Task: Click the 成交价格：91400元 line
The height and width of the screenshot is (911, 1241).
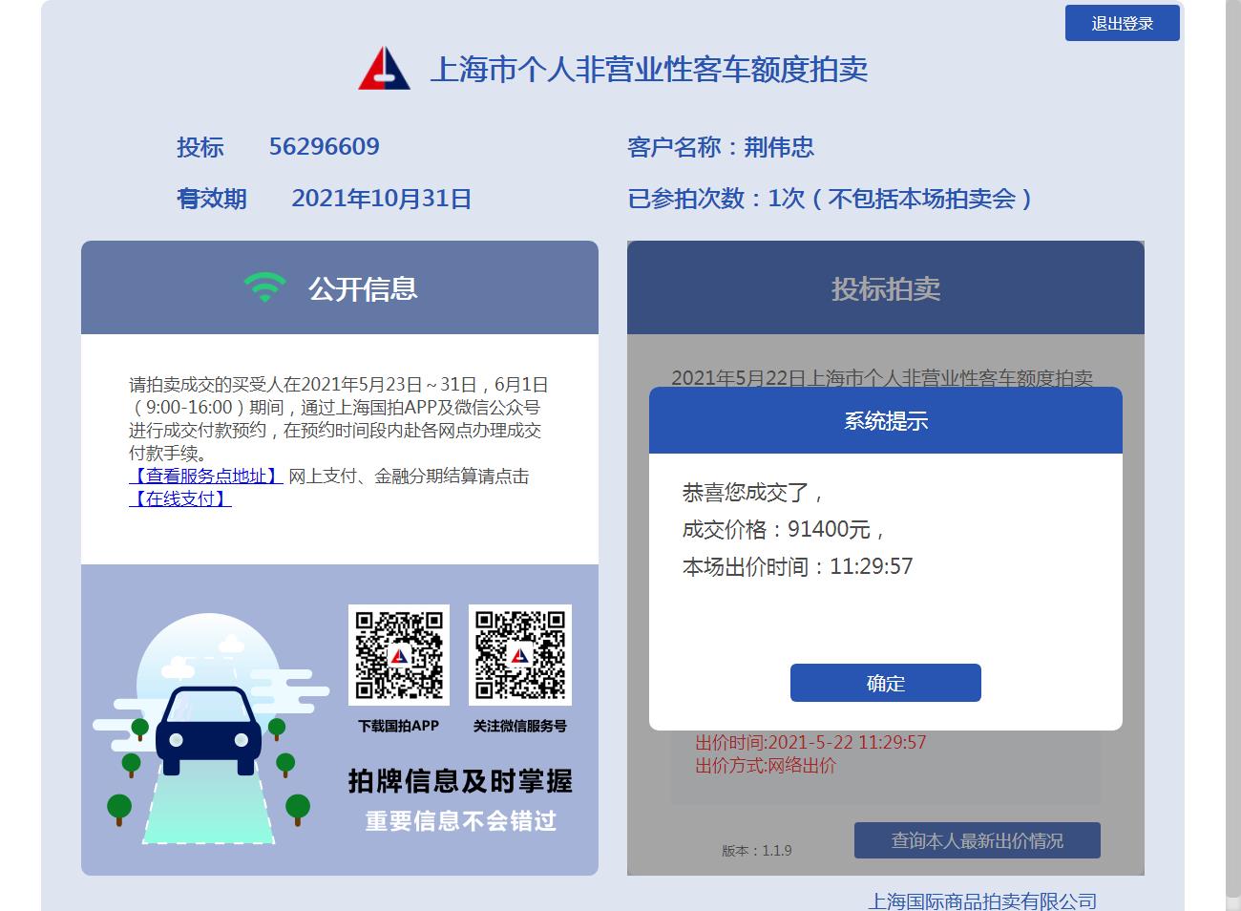Action: 784,529
